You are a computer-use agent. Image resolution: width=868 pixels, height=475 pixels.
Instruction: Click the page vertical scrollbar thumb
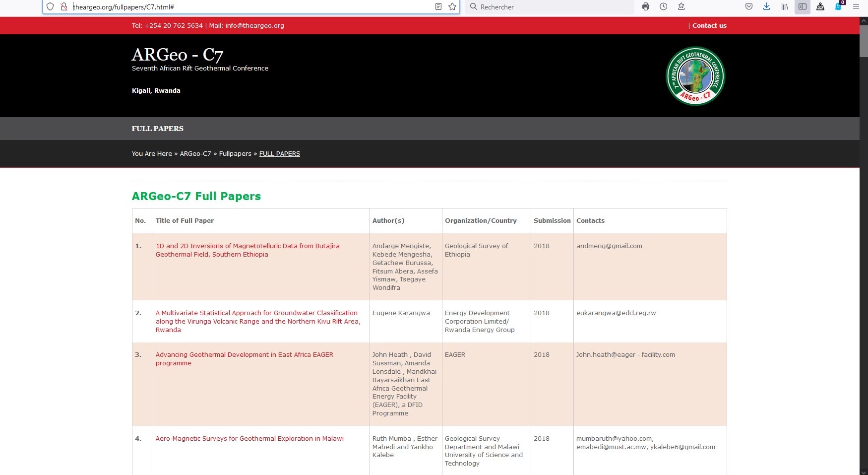click(x=864, y=41)
